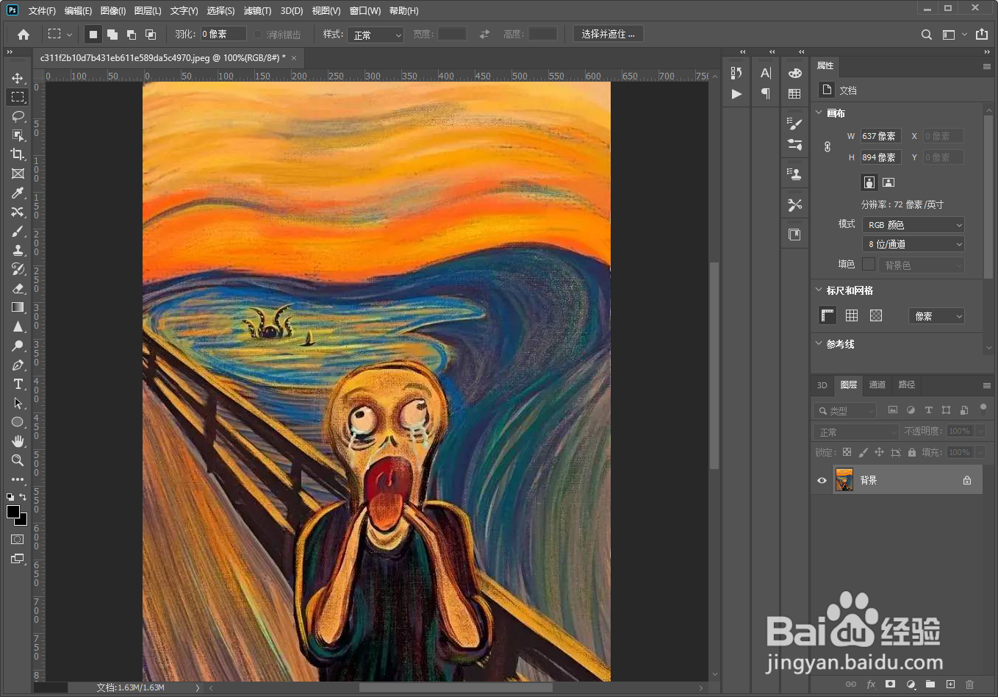Select Intersect with Selection mode button

(x=151, y=35)
